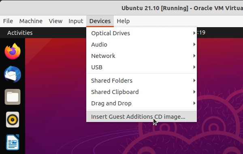Launch Firefox from the Ubuntu dock
Image resolution: width=243 pixels, height=154 pixels.
(13, 51)
